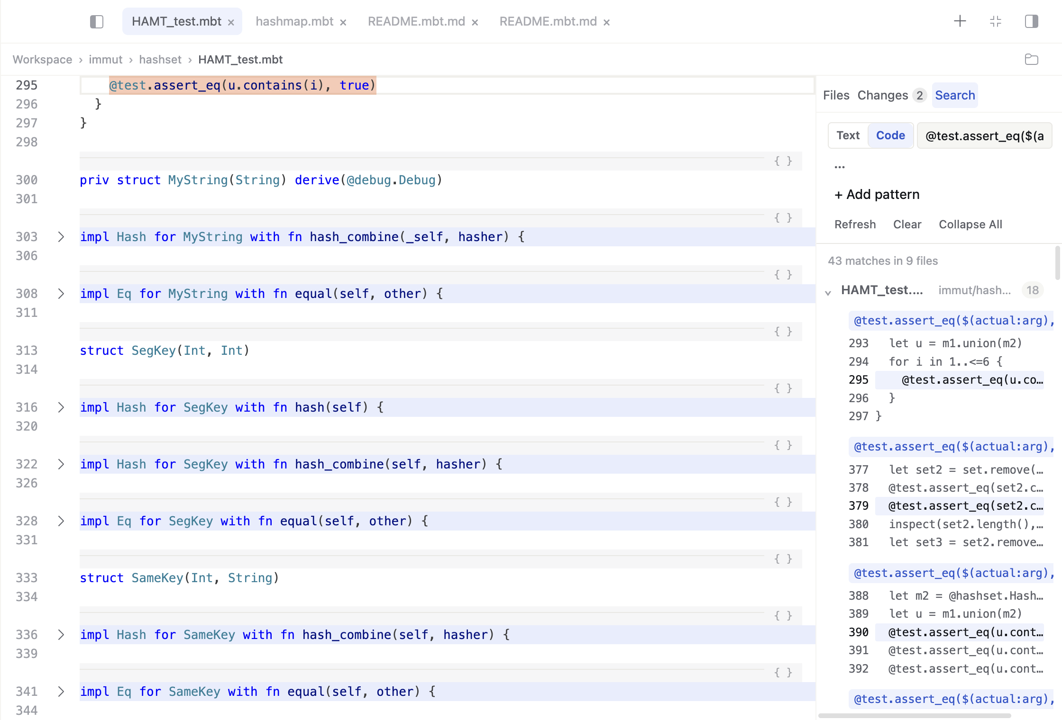Screen dimensions: 1062x720
Task: Switch search mode to Text
Action: pos(848,135)
